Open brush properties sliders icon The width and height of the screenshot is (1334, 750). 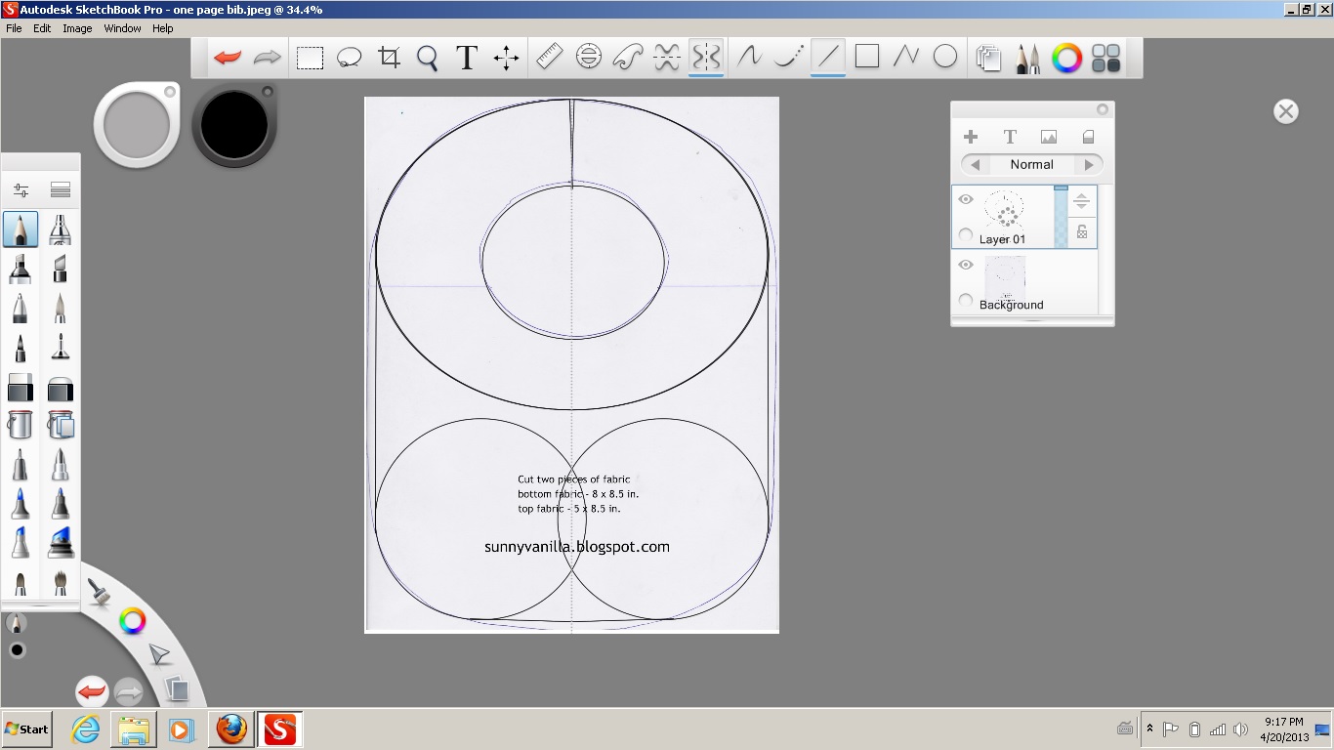(21, 190)
